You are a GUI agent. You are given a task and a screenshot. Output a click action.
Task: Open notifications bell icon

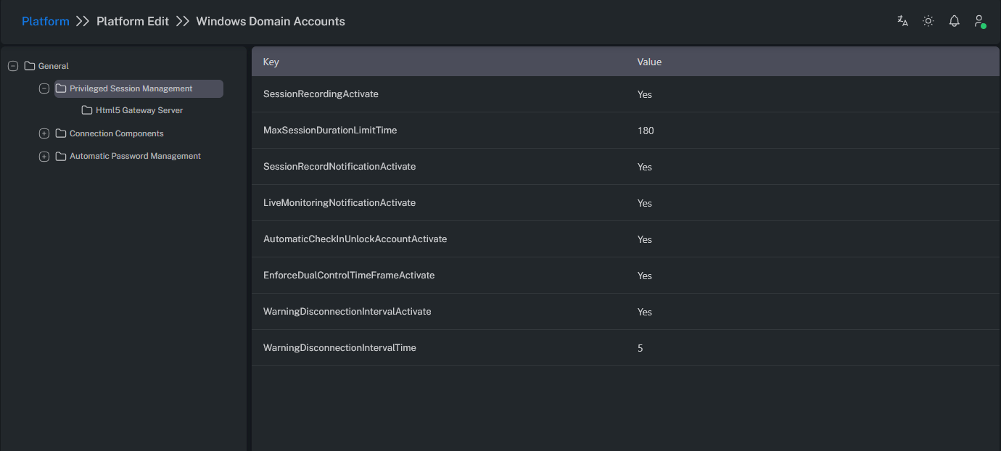coord(954,21)
